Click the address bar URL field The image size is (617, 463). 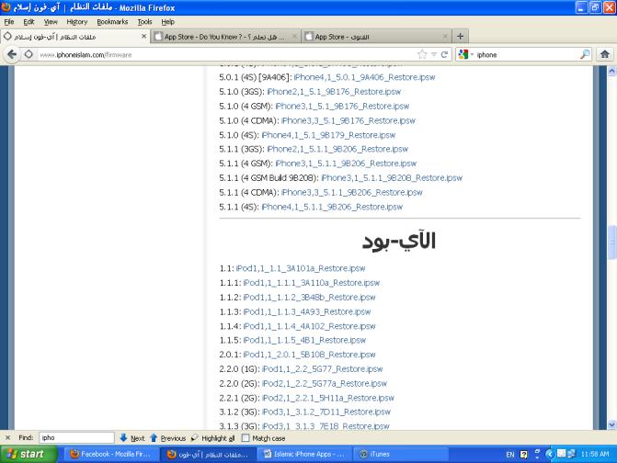[x=224, y=54]
